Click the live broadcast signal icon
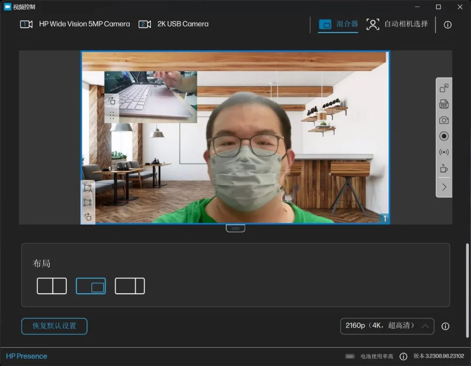 pos(444,152)
